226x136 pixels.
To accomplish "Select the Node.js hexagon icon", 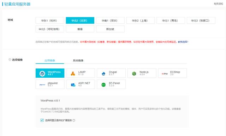I will click(134, 74).
